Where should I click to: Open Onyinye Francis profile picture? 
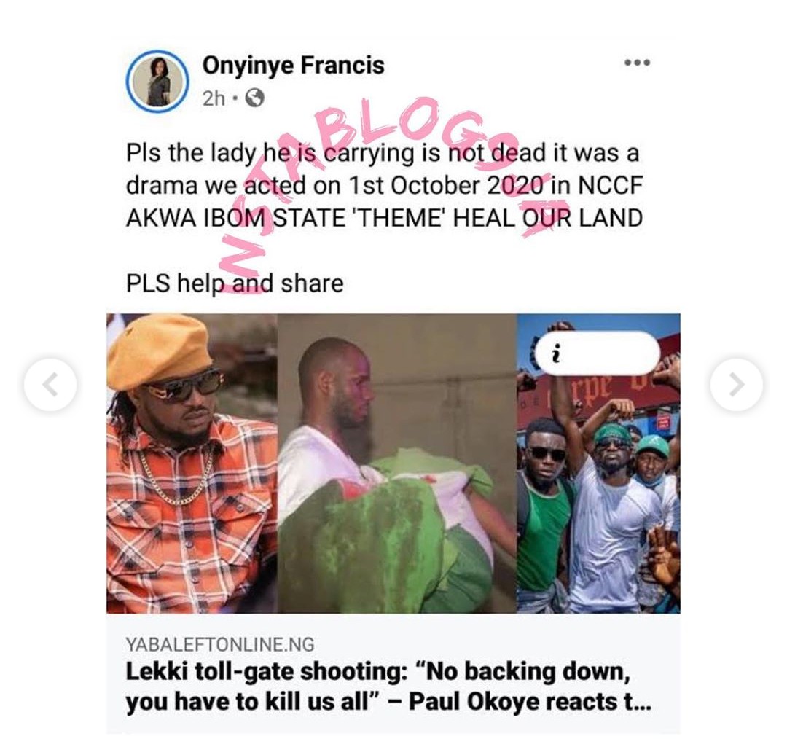pos(157,82)
